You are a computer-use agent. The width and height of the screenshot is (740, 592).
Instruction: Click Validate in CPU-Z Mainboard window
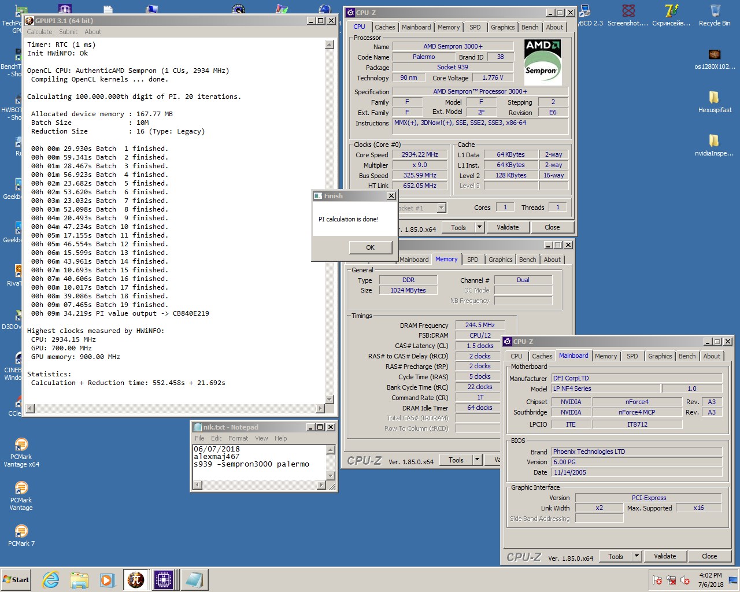[665, 556]
